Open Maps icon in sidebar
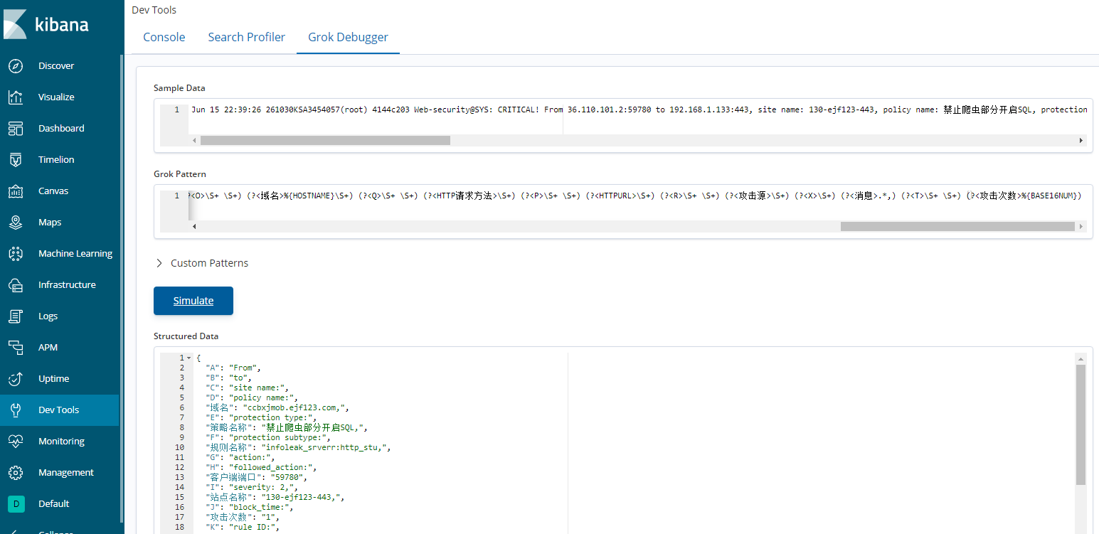Image resolution: width=1099 pixels, height=534 pixels. (x=16, y=222)
